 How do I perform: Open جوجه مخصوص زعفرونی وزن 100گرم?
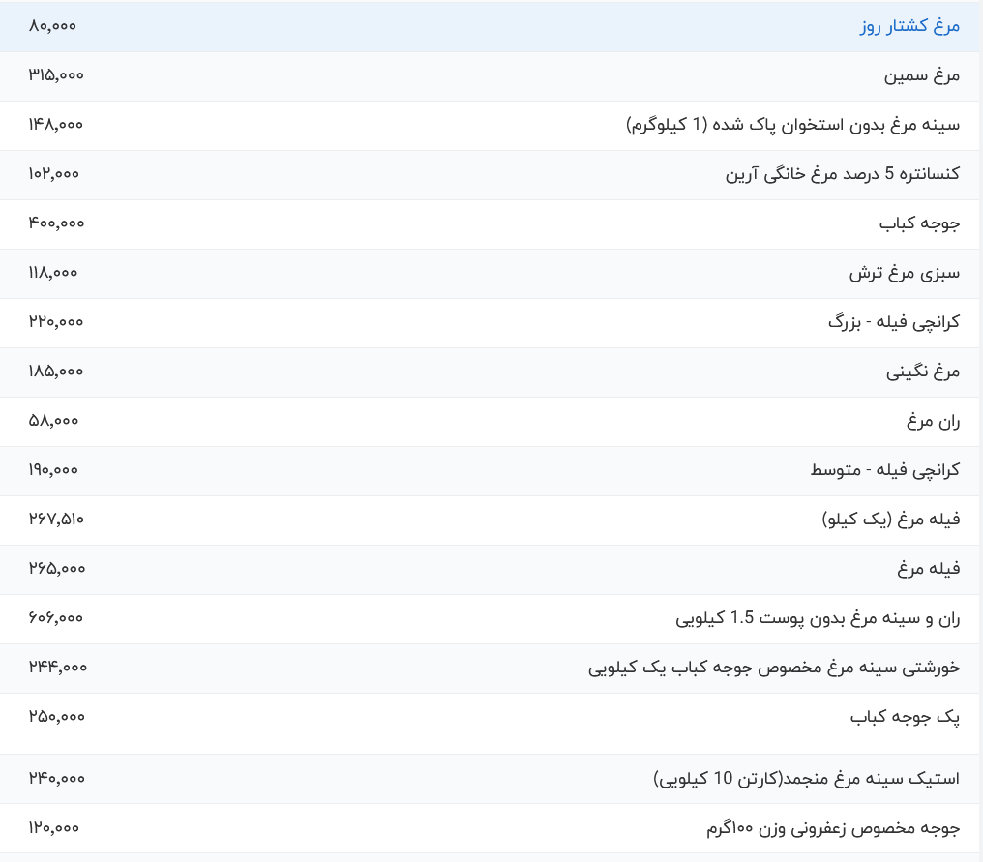832,828
